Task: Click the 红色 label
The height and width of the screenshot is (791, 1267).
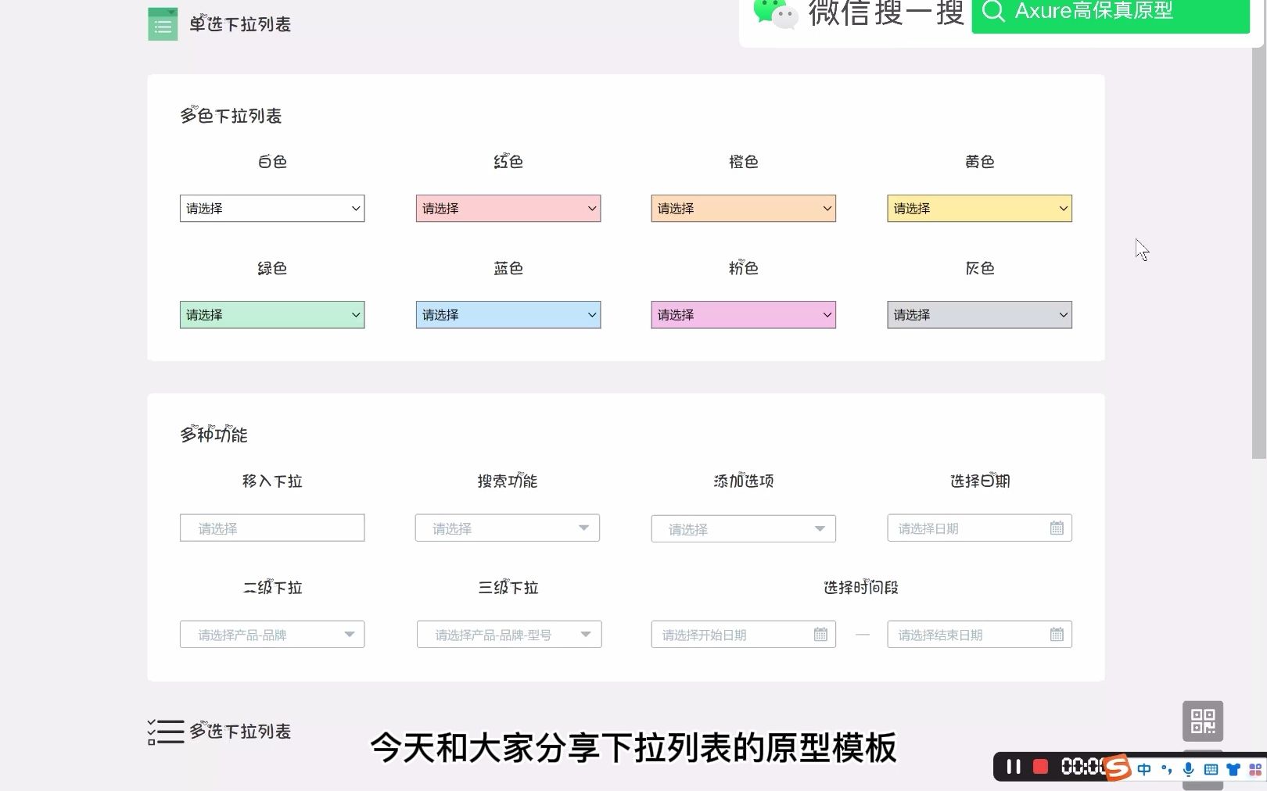Action: [x=508, y=162]
